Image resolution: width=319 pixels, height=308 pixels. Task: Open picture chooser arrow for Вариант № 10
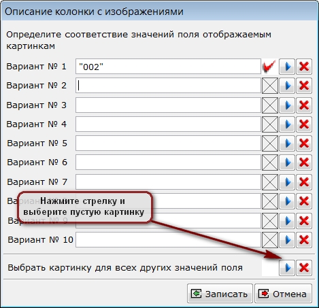287,240
